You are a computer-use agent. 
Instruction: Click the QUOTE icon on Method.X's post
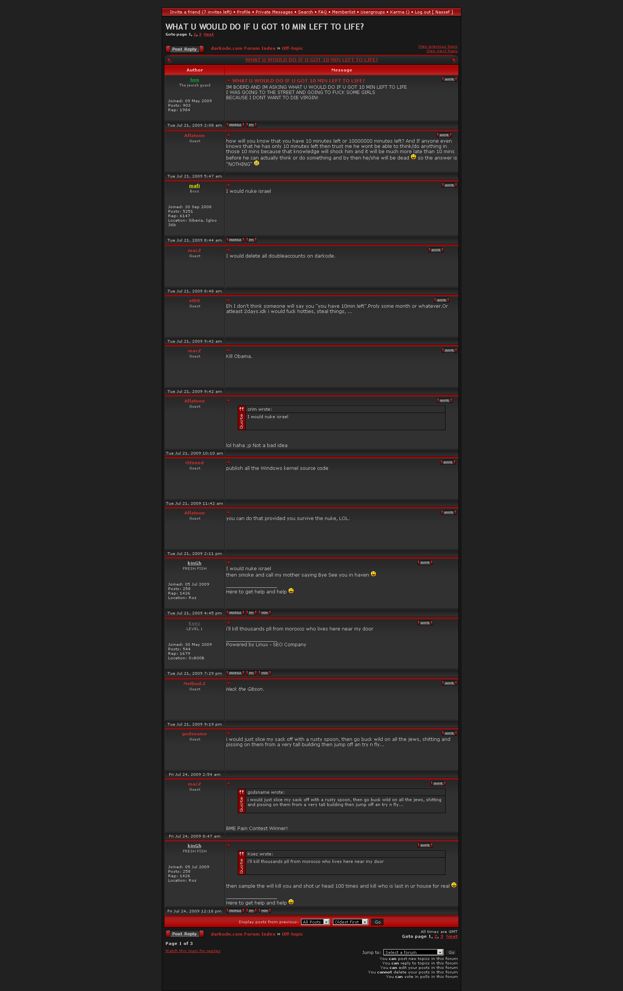click(x=449, y=683)
